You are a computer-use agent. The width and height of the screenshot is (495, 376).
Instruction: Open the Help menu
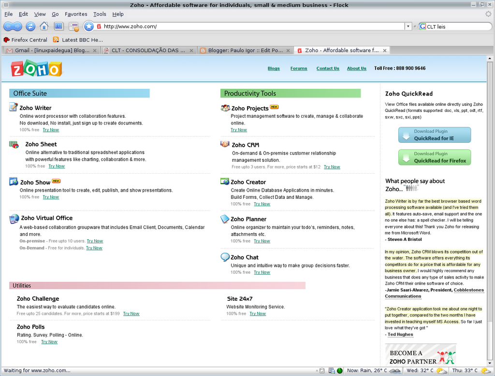tap(118, 14)
